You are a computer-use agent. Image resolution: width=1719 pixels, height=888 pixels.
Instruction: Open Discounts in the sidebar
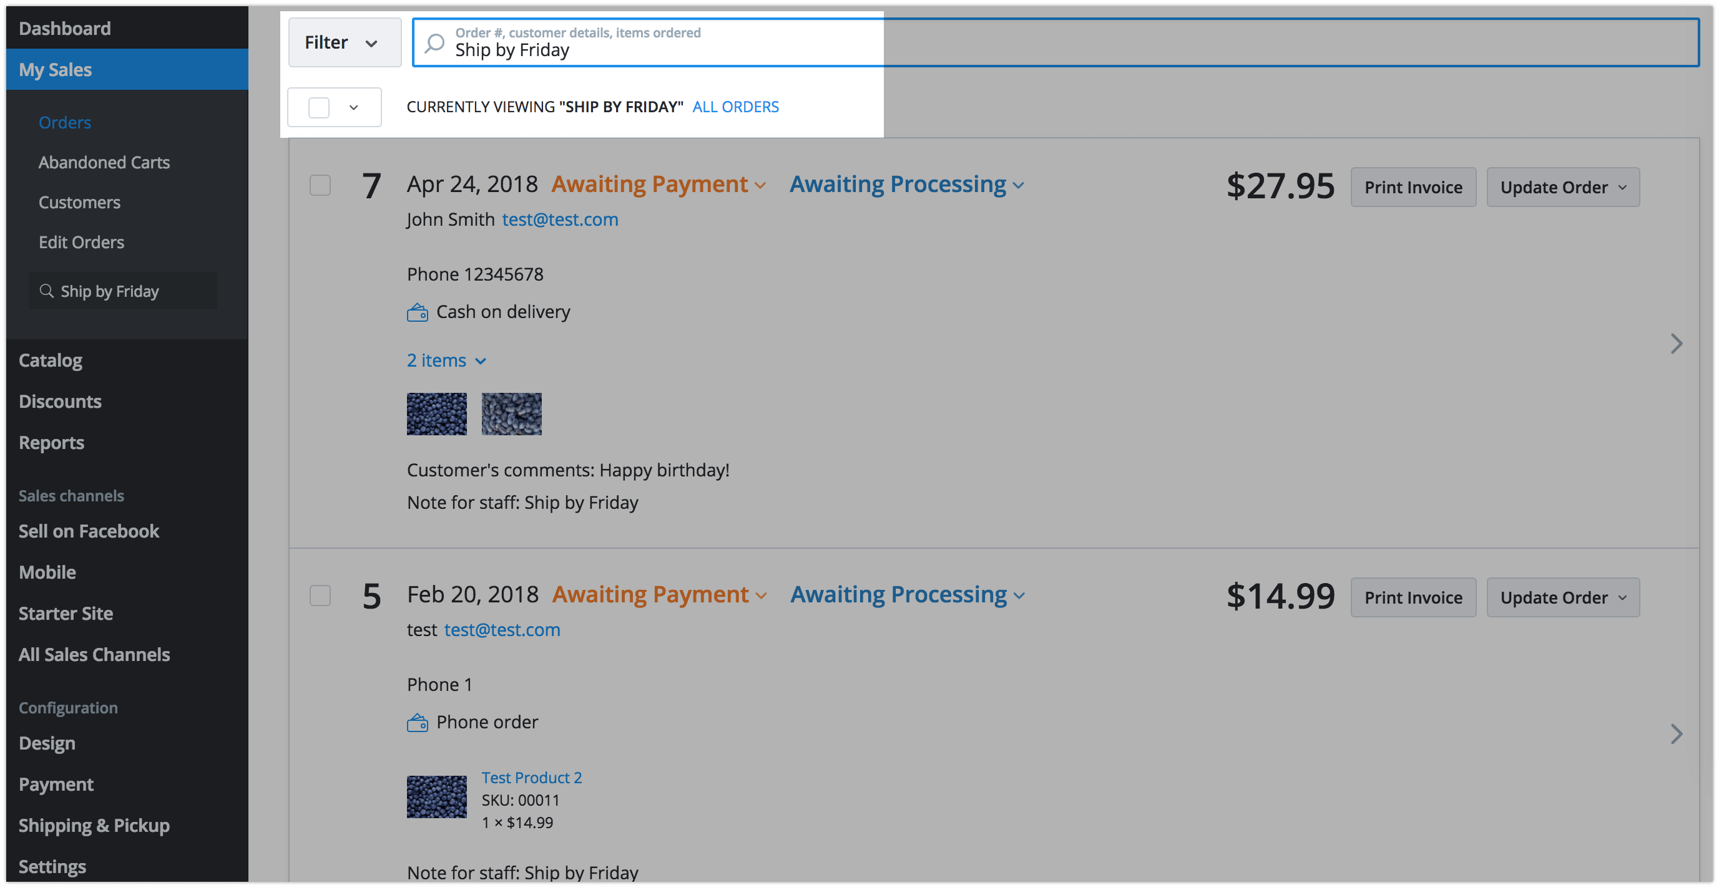[60, 402]
